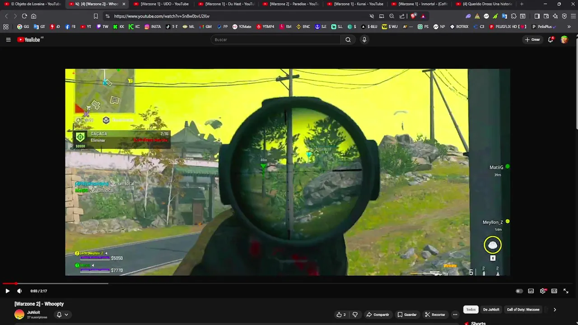Open the YTMP4 bookmark

point(266,27)
